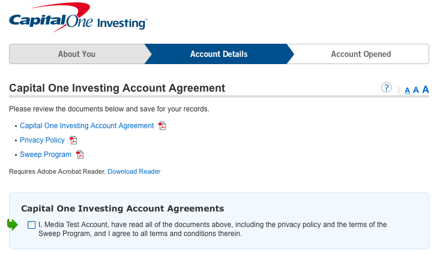Open the Privacy Policy link
This screenshot has height=254, width=437.
click(x=42, y=140)
